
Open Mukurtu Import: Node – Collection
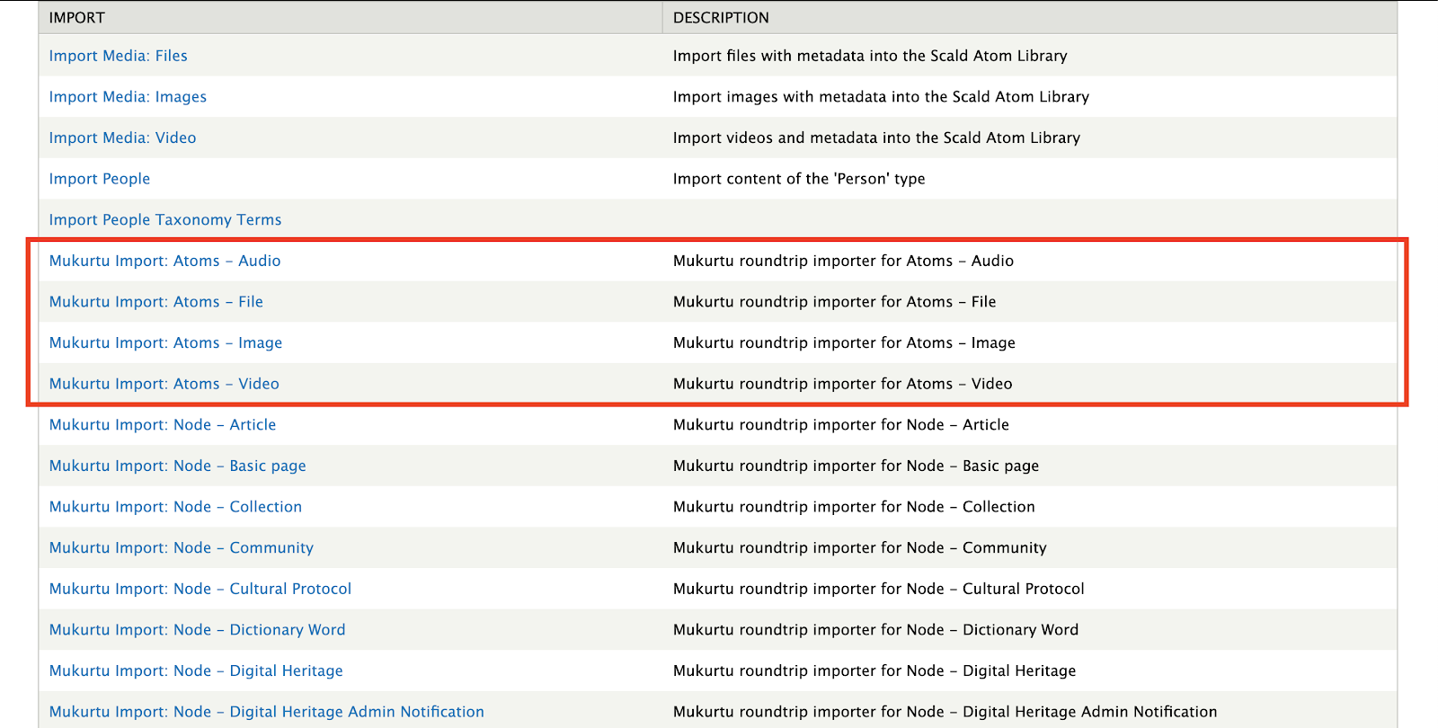click(175, 507)
